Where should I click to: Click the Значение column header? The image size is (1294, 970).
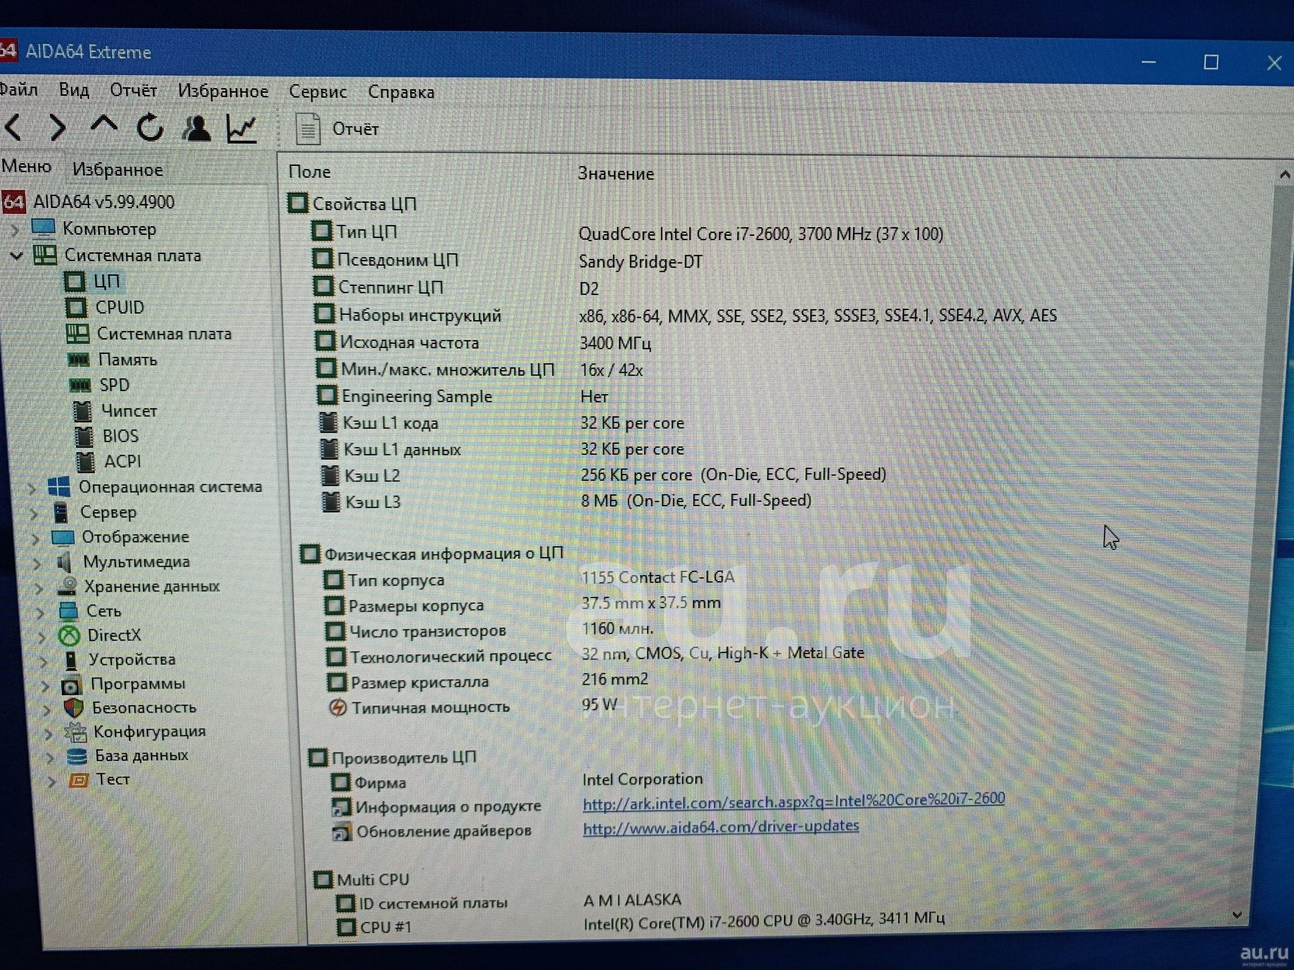(x=616, y=174)
